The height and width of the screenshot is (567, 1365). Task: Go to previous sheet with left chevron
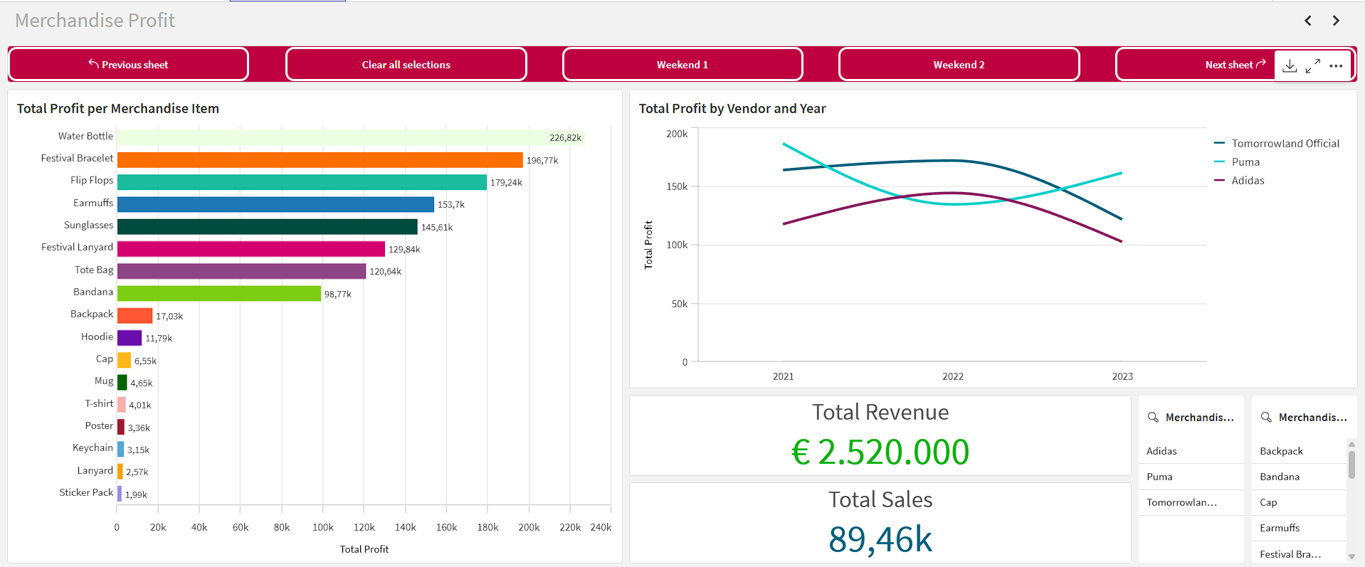pos(1308,21)
